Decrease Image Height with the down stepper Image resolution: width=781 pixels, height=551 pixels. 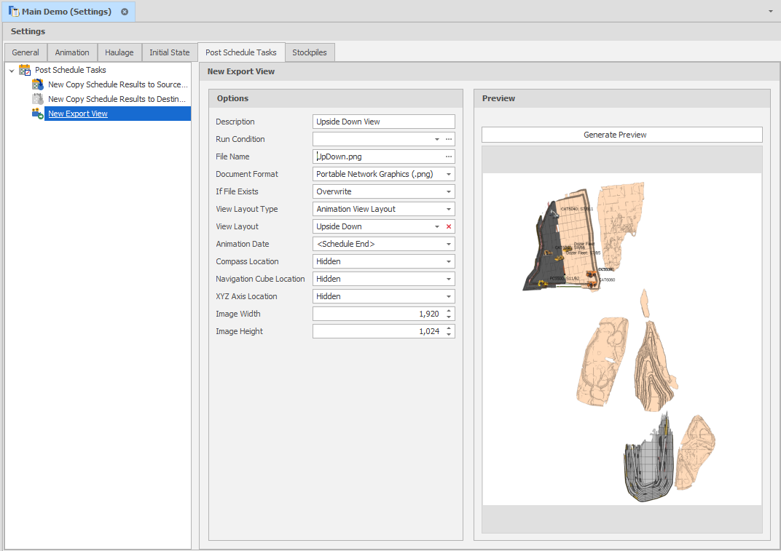449,335
